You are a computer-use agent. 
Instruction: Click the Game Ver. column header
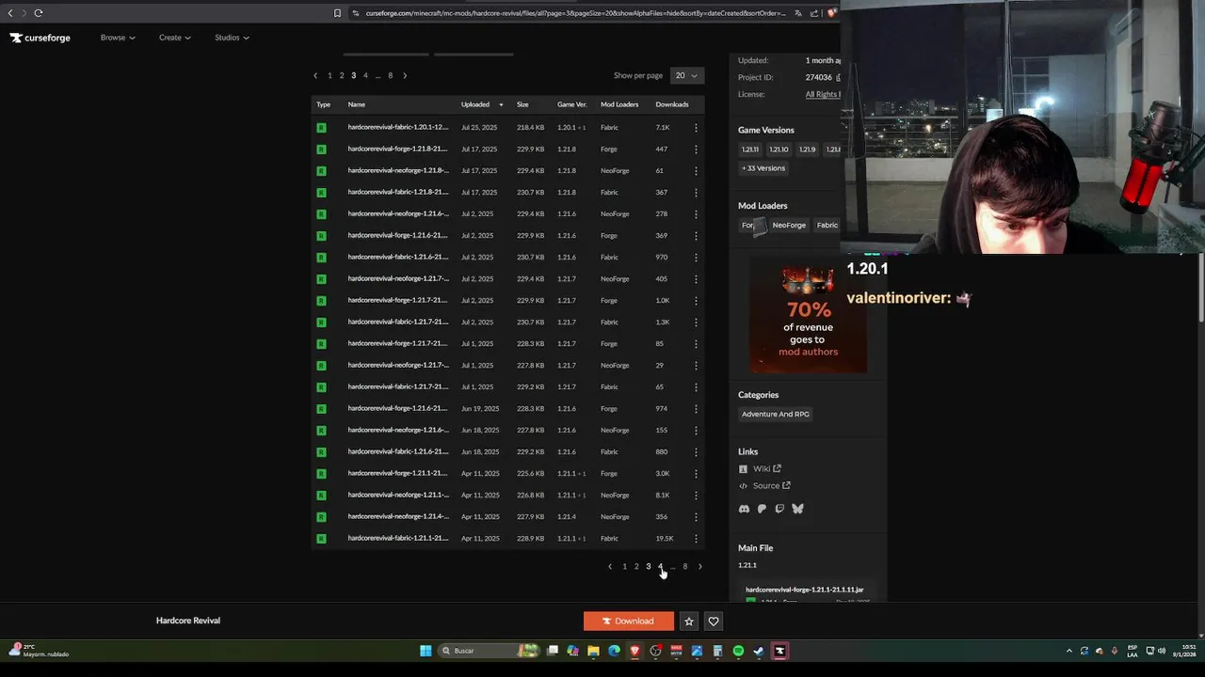pos(571,104)
